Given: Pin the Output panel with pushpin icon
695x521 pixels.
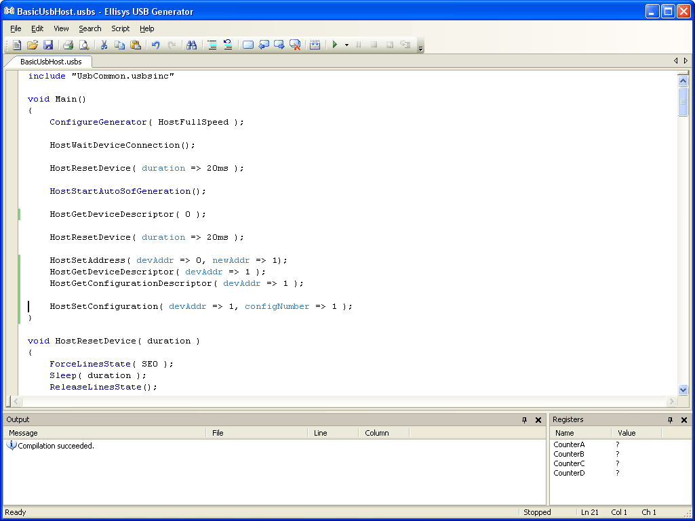Looking at the screenshot, I should (x=524, y=420).
